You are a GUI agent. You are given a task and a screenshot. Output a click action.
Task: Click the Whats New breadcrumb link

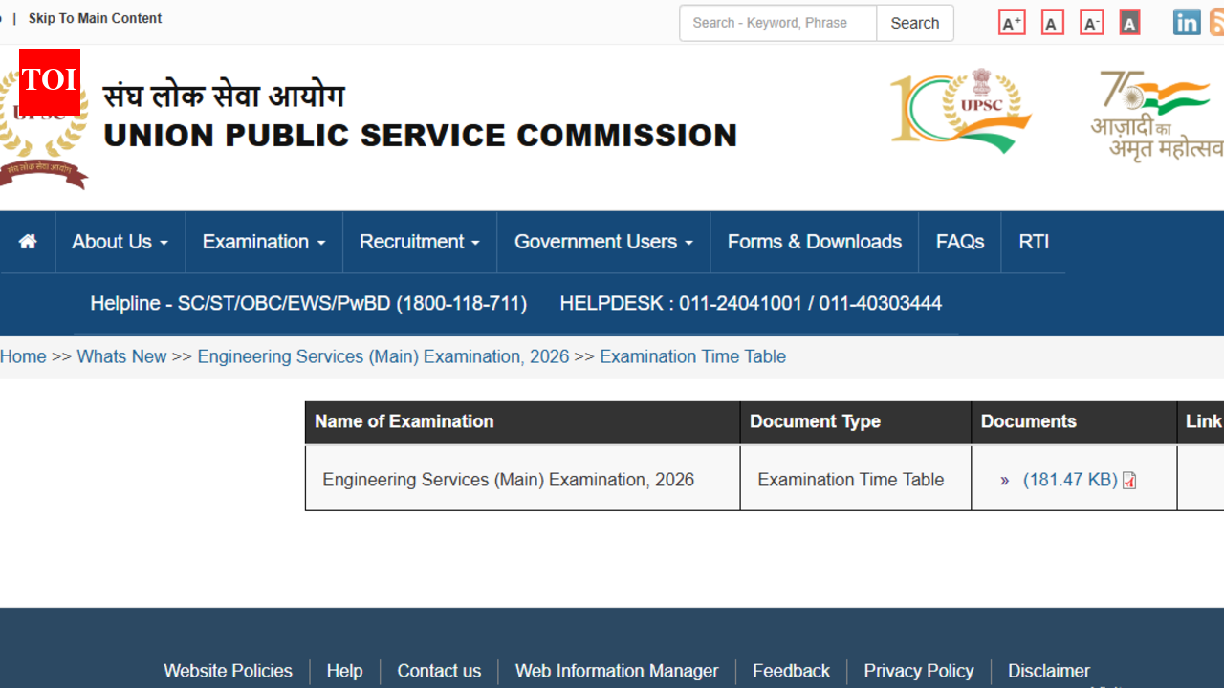coord(121,356)
